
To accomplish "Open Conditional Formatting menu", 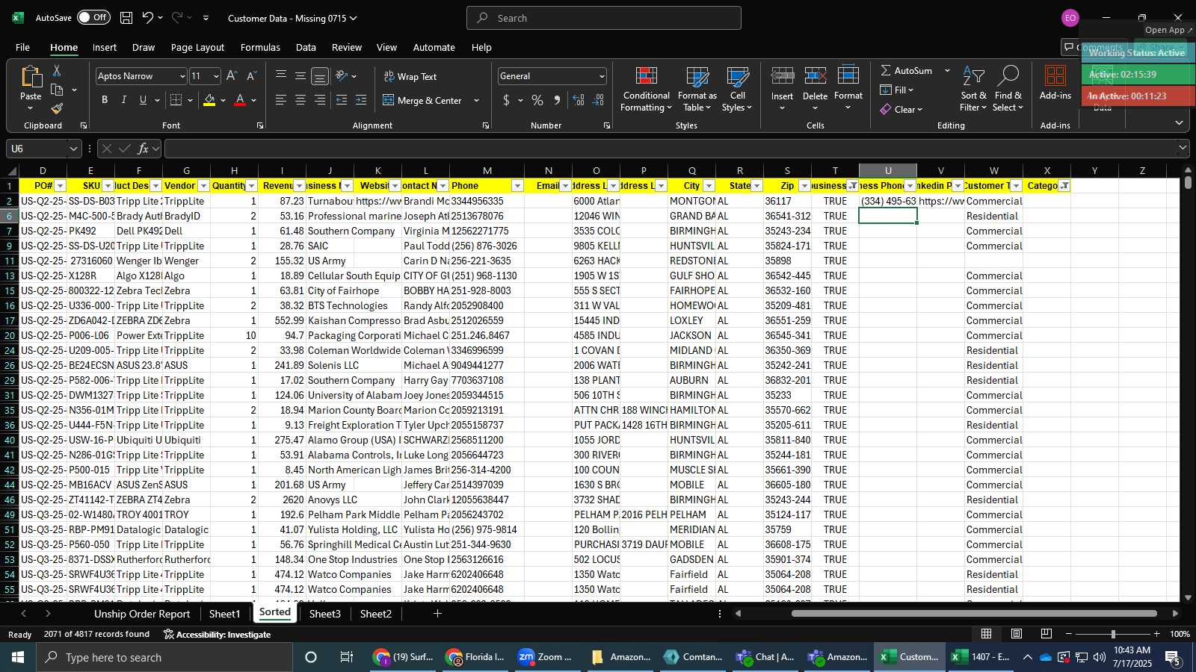I will [x=647, y=90].
